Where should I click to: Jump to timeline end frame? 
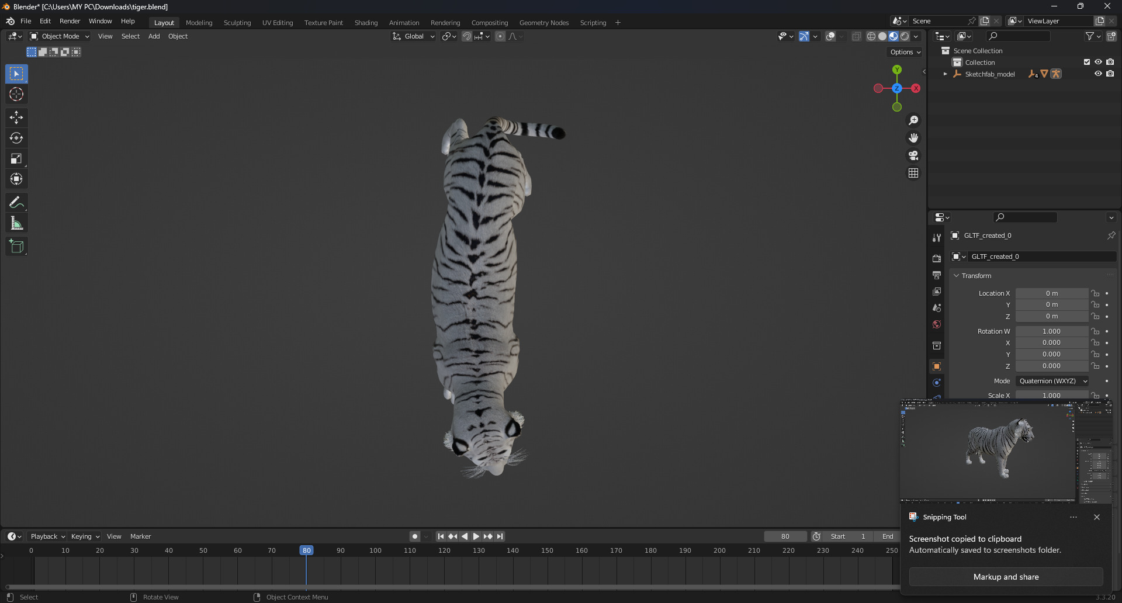pos(500,536)
